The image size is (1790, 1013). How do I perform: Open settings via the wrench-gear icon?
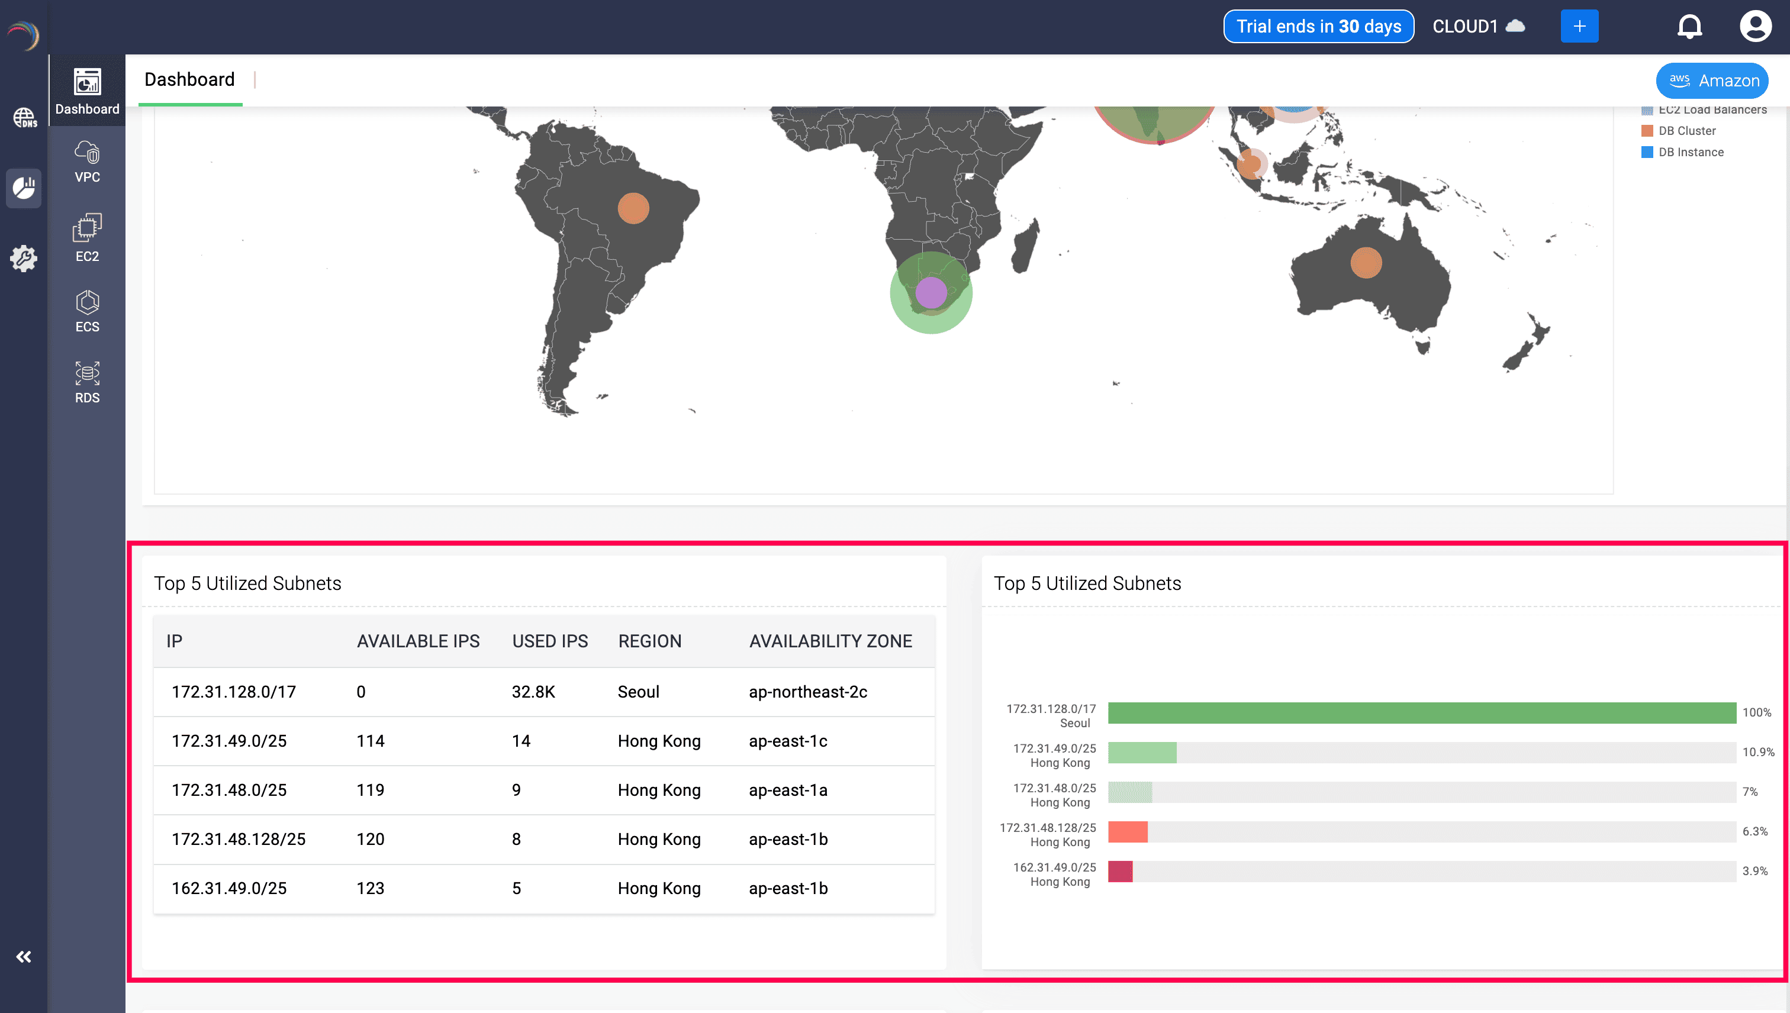click(x=24, y=258)
